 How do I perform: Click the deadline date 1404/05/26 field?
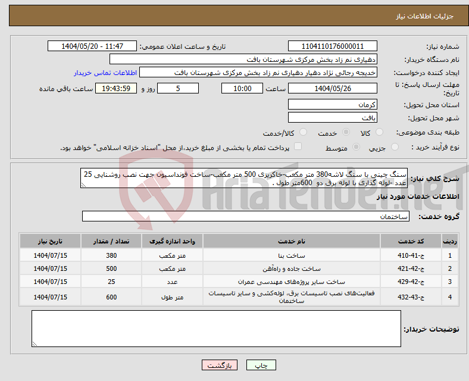point(332,88)
